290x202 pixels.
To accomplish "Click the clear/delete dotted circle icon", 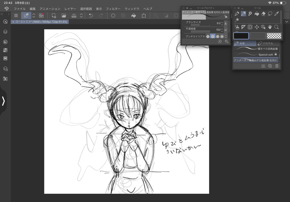I will 113,16.
